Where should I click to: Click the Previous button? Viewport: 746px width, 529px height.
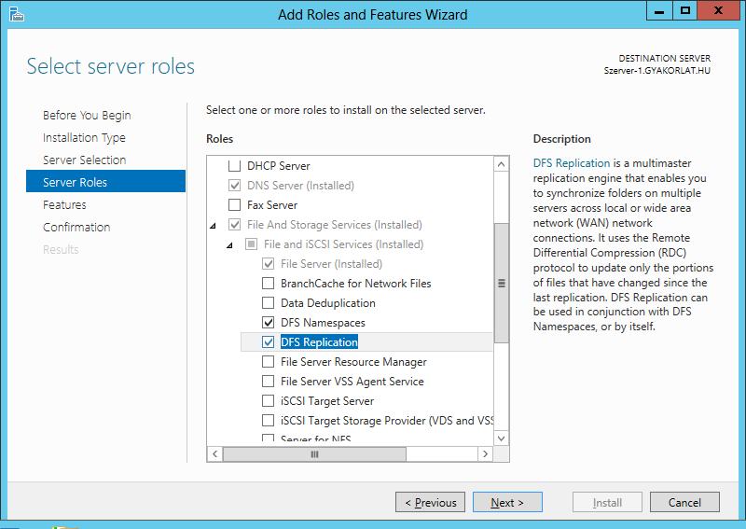pos(430,502)
